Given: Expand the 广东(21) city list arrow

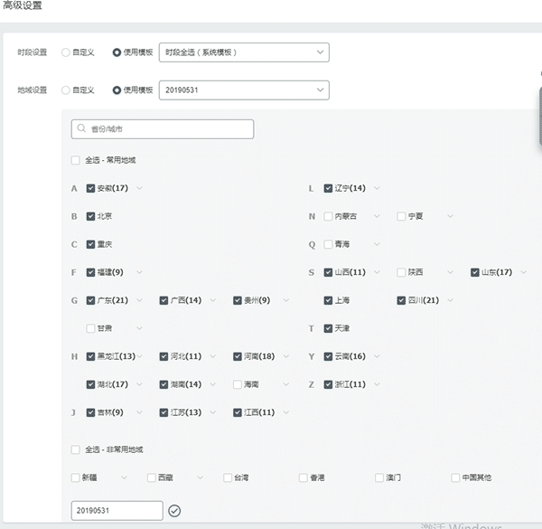Looking at the screenshot, I should click(139, 300).
